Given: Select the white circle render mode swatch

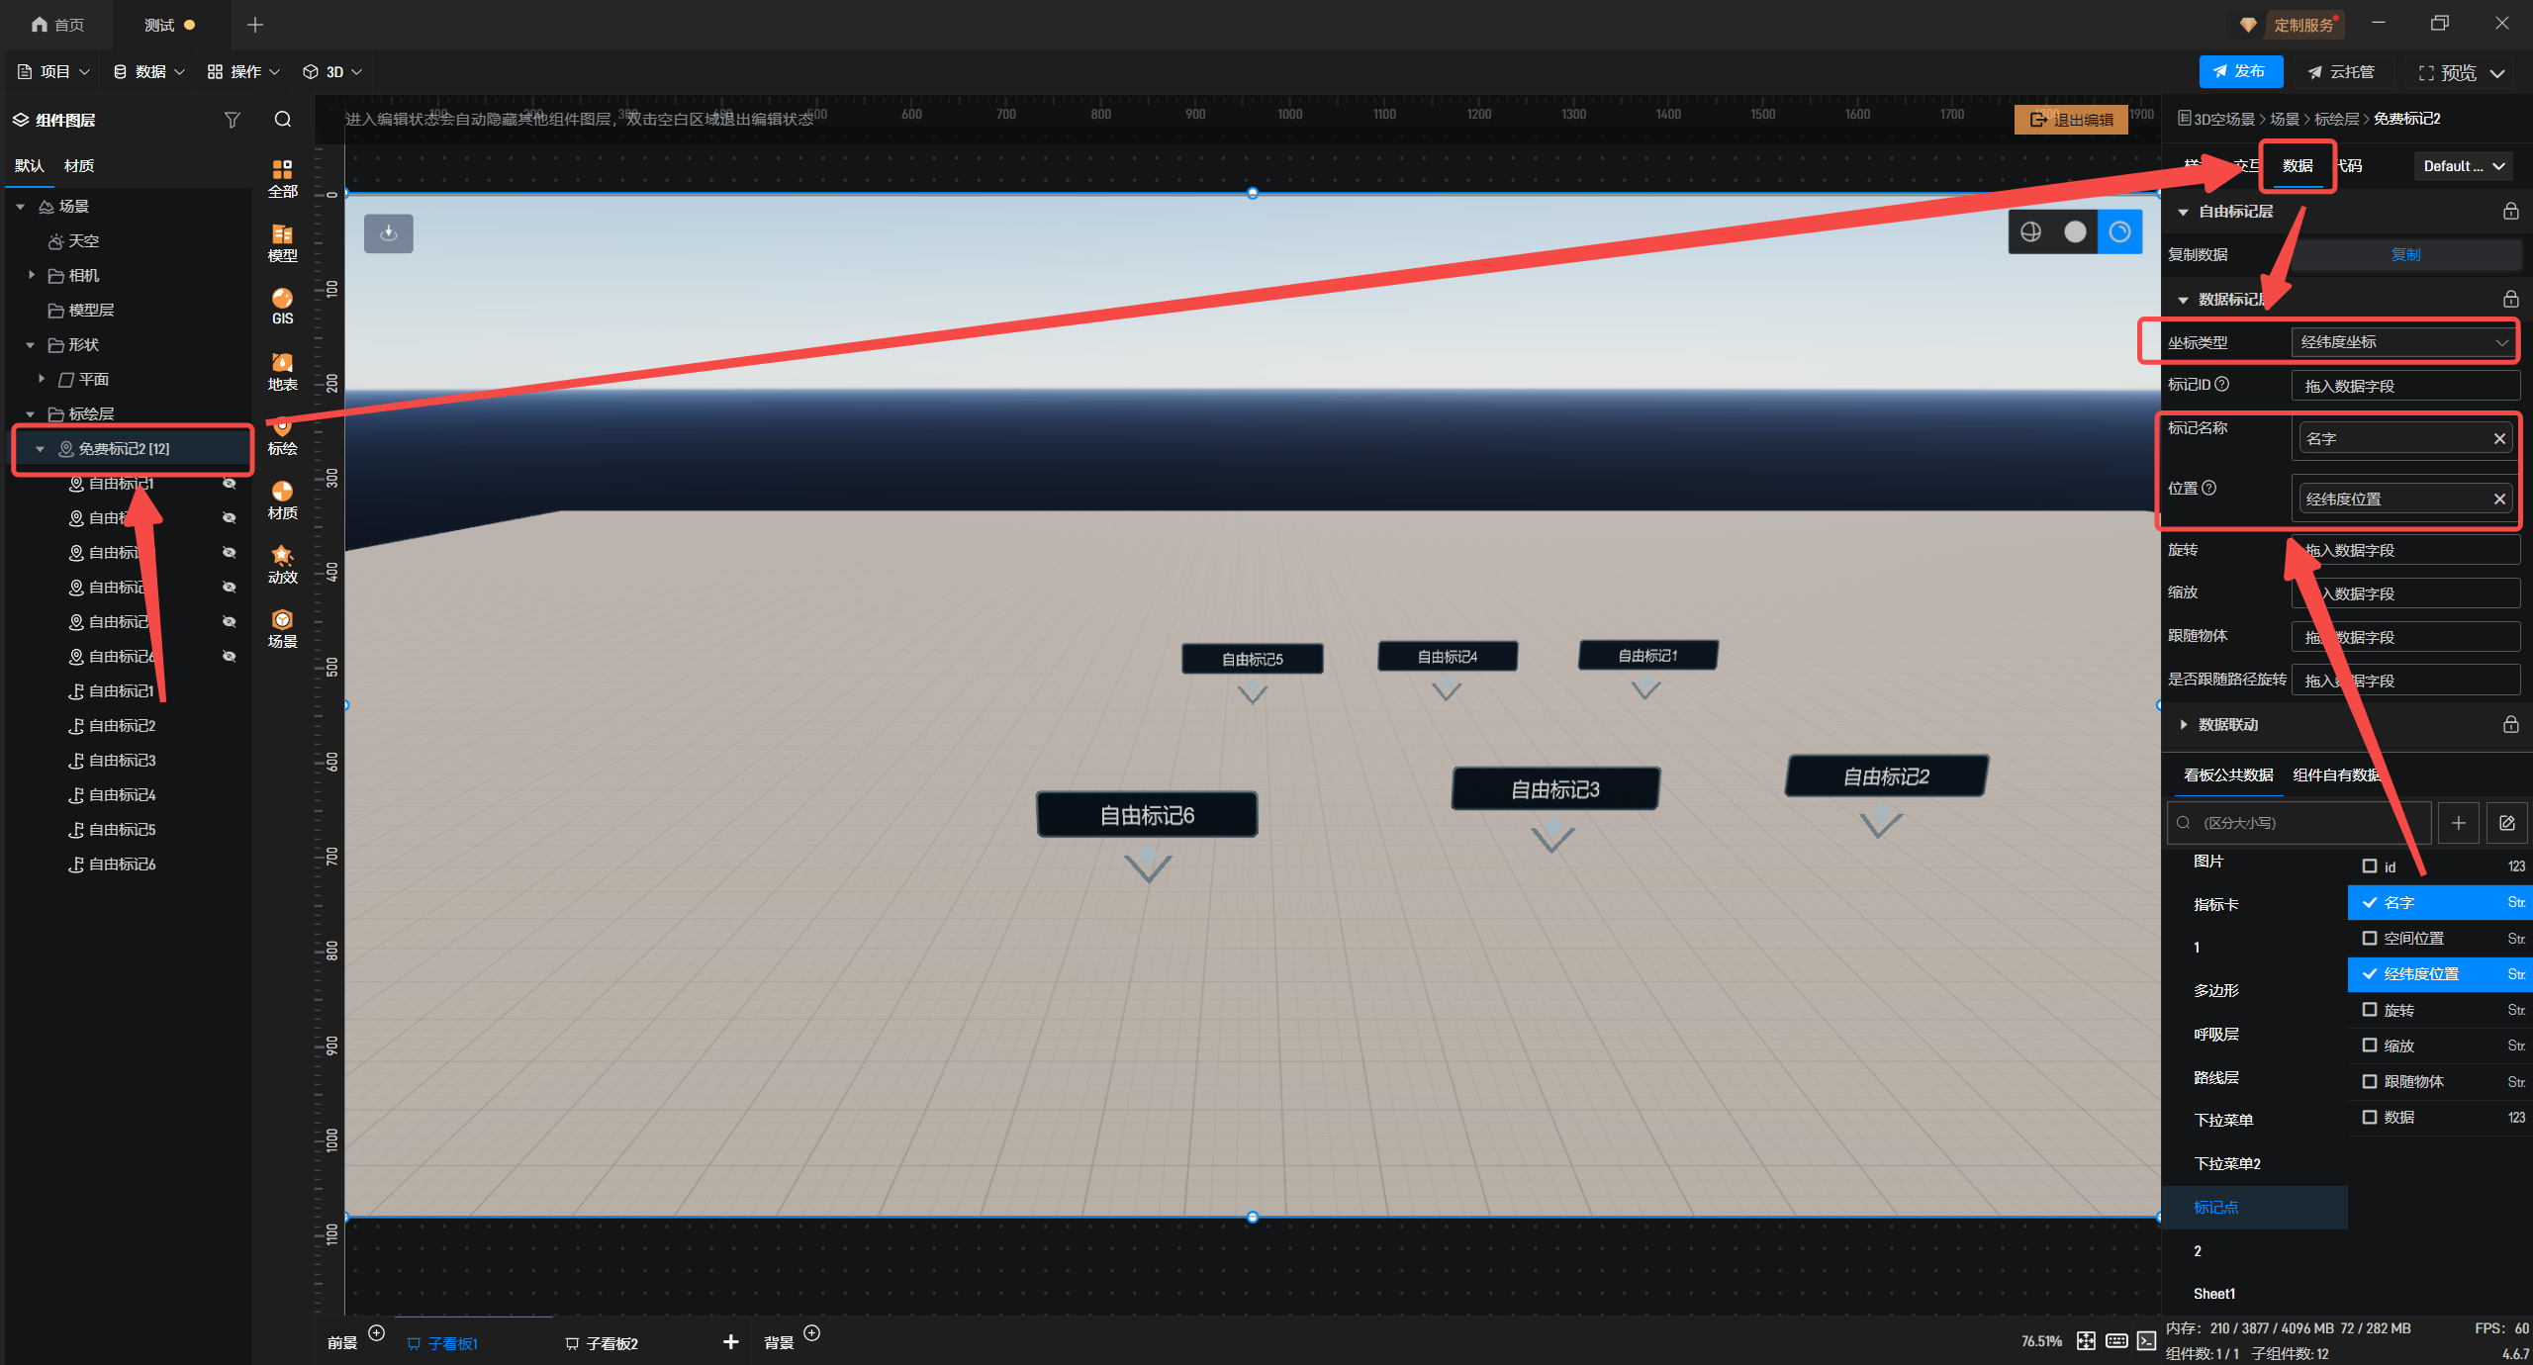Looking at the screenshot, I should [2075, 231].
